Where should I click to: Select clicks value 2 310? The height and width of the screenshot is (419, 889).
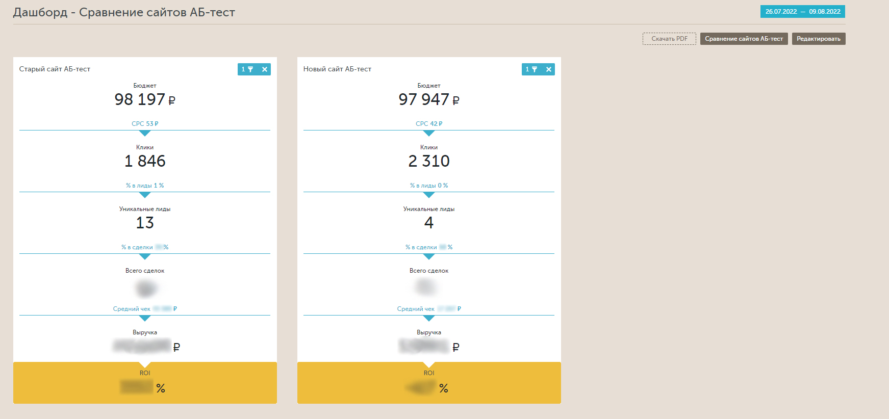tap(429, 161)
